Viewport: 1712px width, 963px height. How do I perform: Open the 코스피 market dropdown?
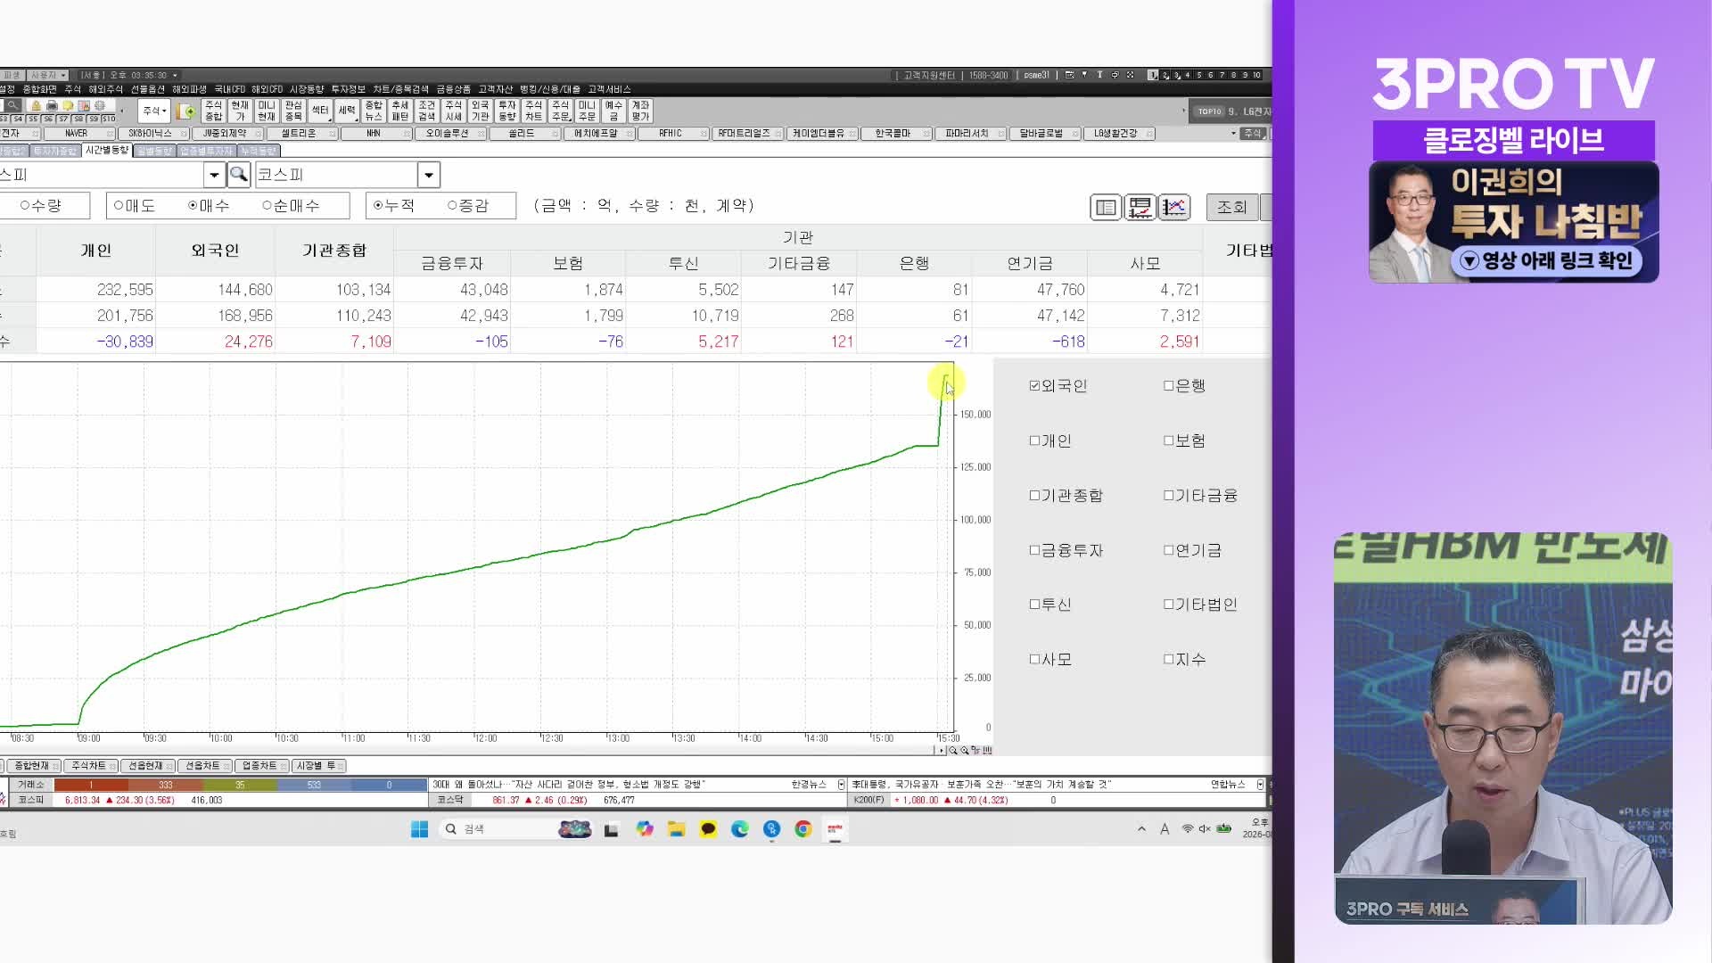428,175
